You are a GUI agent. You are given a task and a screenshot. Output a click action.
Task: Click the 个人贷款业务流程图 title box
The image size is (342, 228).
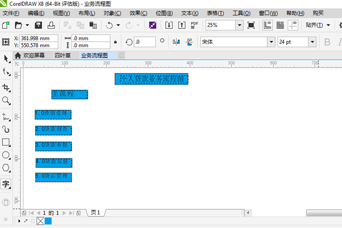151,79
